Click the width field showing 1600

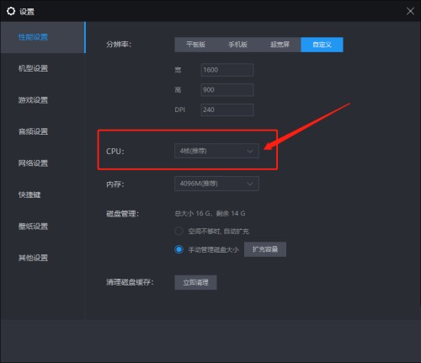click(x=227, y=70)
